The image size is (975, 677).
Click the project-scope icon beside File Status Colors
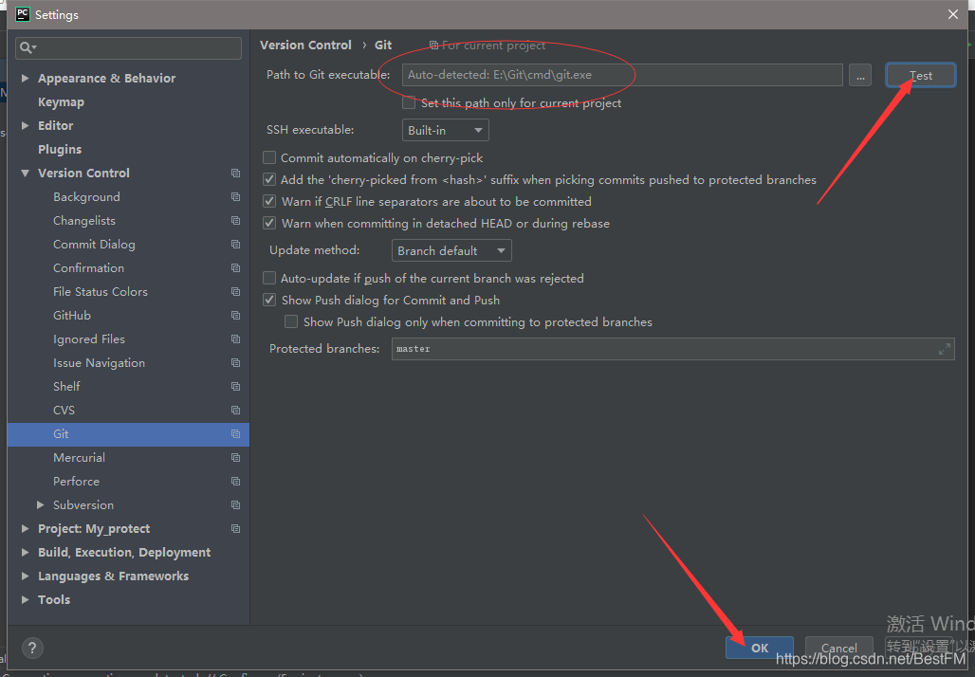(235, 291)
